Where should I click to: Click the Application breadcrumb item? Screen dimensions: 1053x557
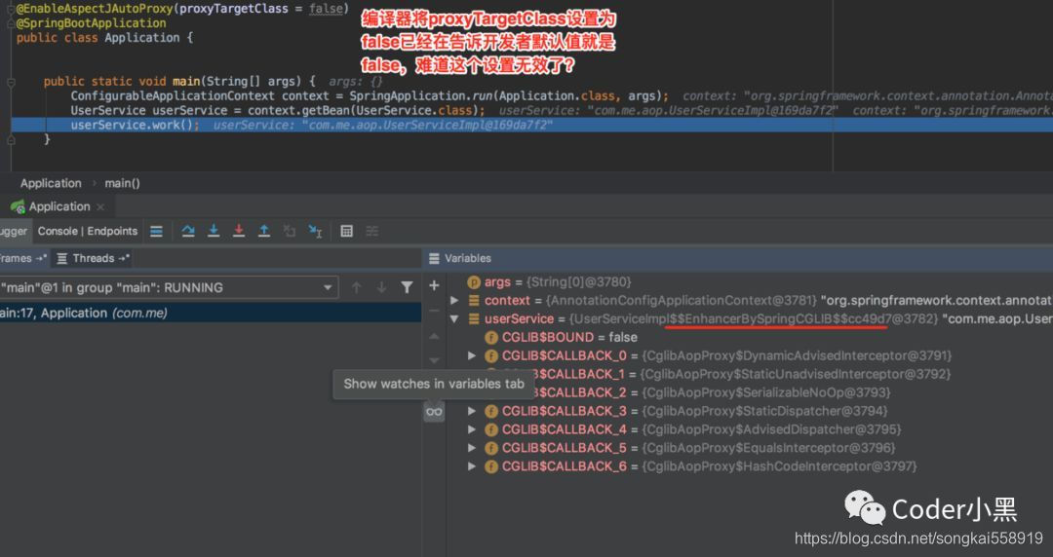(51, 183)
